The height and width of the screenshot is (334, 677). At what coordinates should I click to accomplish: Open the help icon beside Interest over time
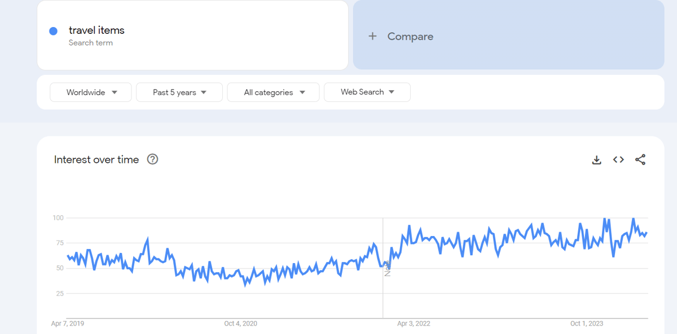(152, 159)
